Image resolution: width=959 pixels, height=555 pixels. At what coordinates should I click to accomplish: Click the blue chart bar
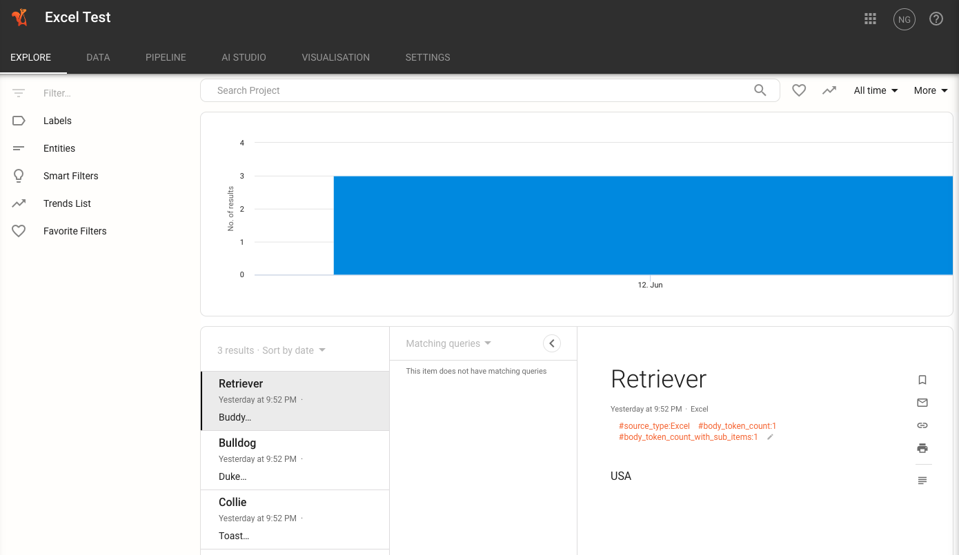point(643,225)
